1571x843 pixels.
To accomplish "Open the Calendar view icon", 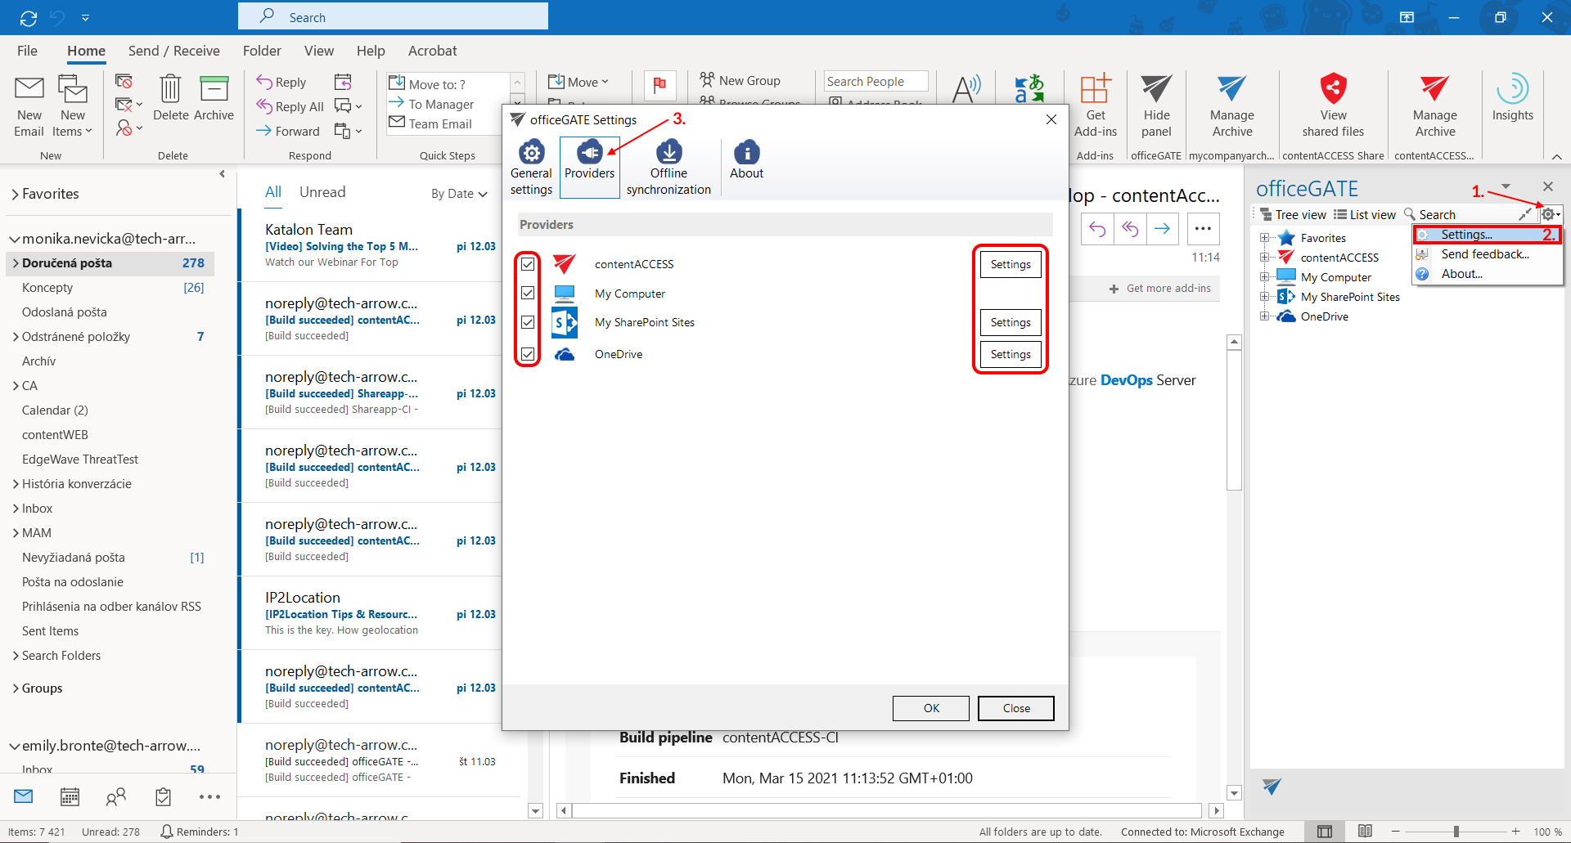I will (70, 796).
